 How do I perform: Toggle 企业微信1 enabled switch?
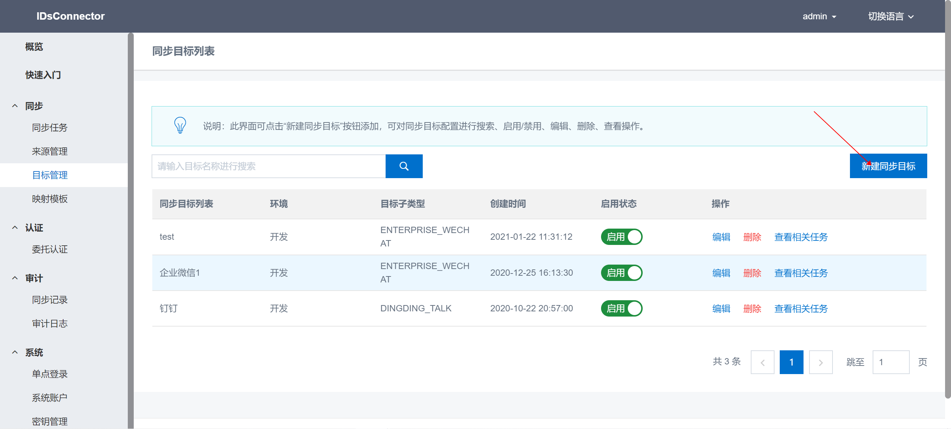coord(621,273)
